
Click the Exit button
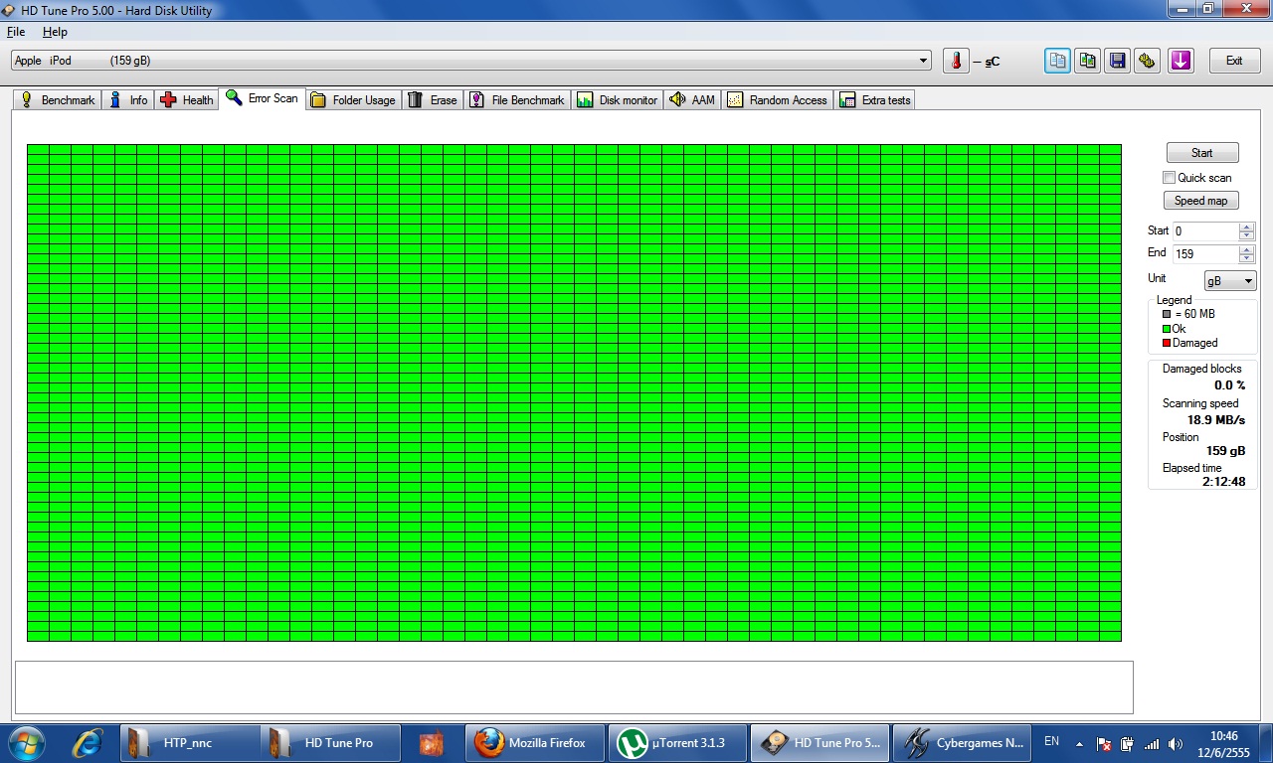pyautogui.click(x=1234, y=61)
